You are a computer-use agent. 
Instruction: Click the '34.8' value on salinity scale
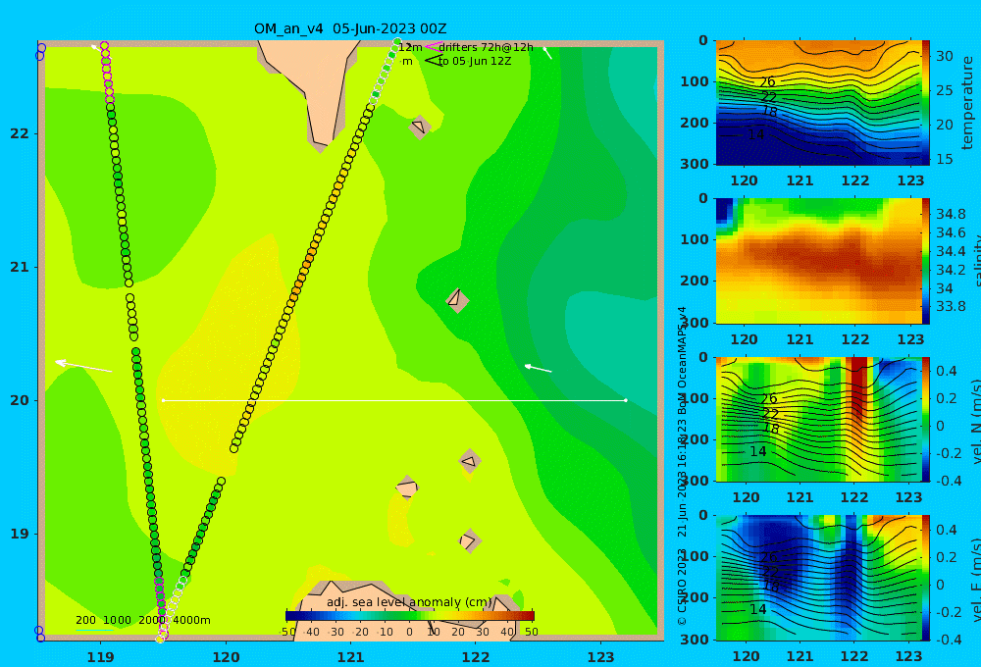951,214
